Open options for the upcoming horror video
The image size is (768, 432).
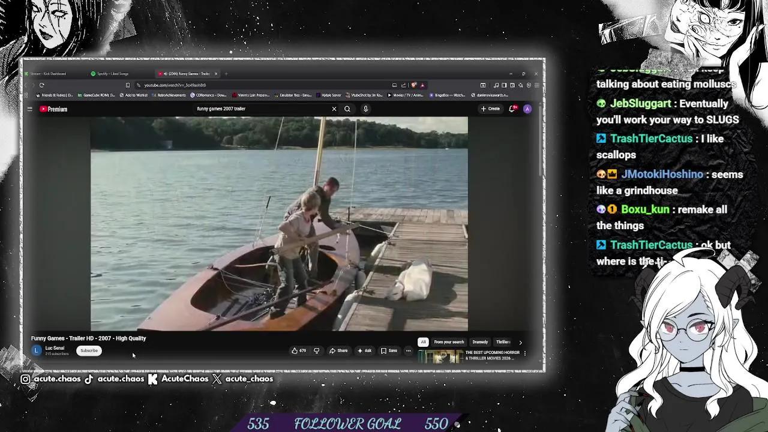click(525, 353)
